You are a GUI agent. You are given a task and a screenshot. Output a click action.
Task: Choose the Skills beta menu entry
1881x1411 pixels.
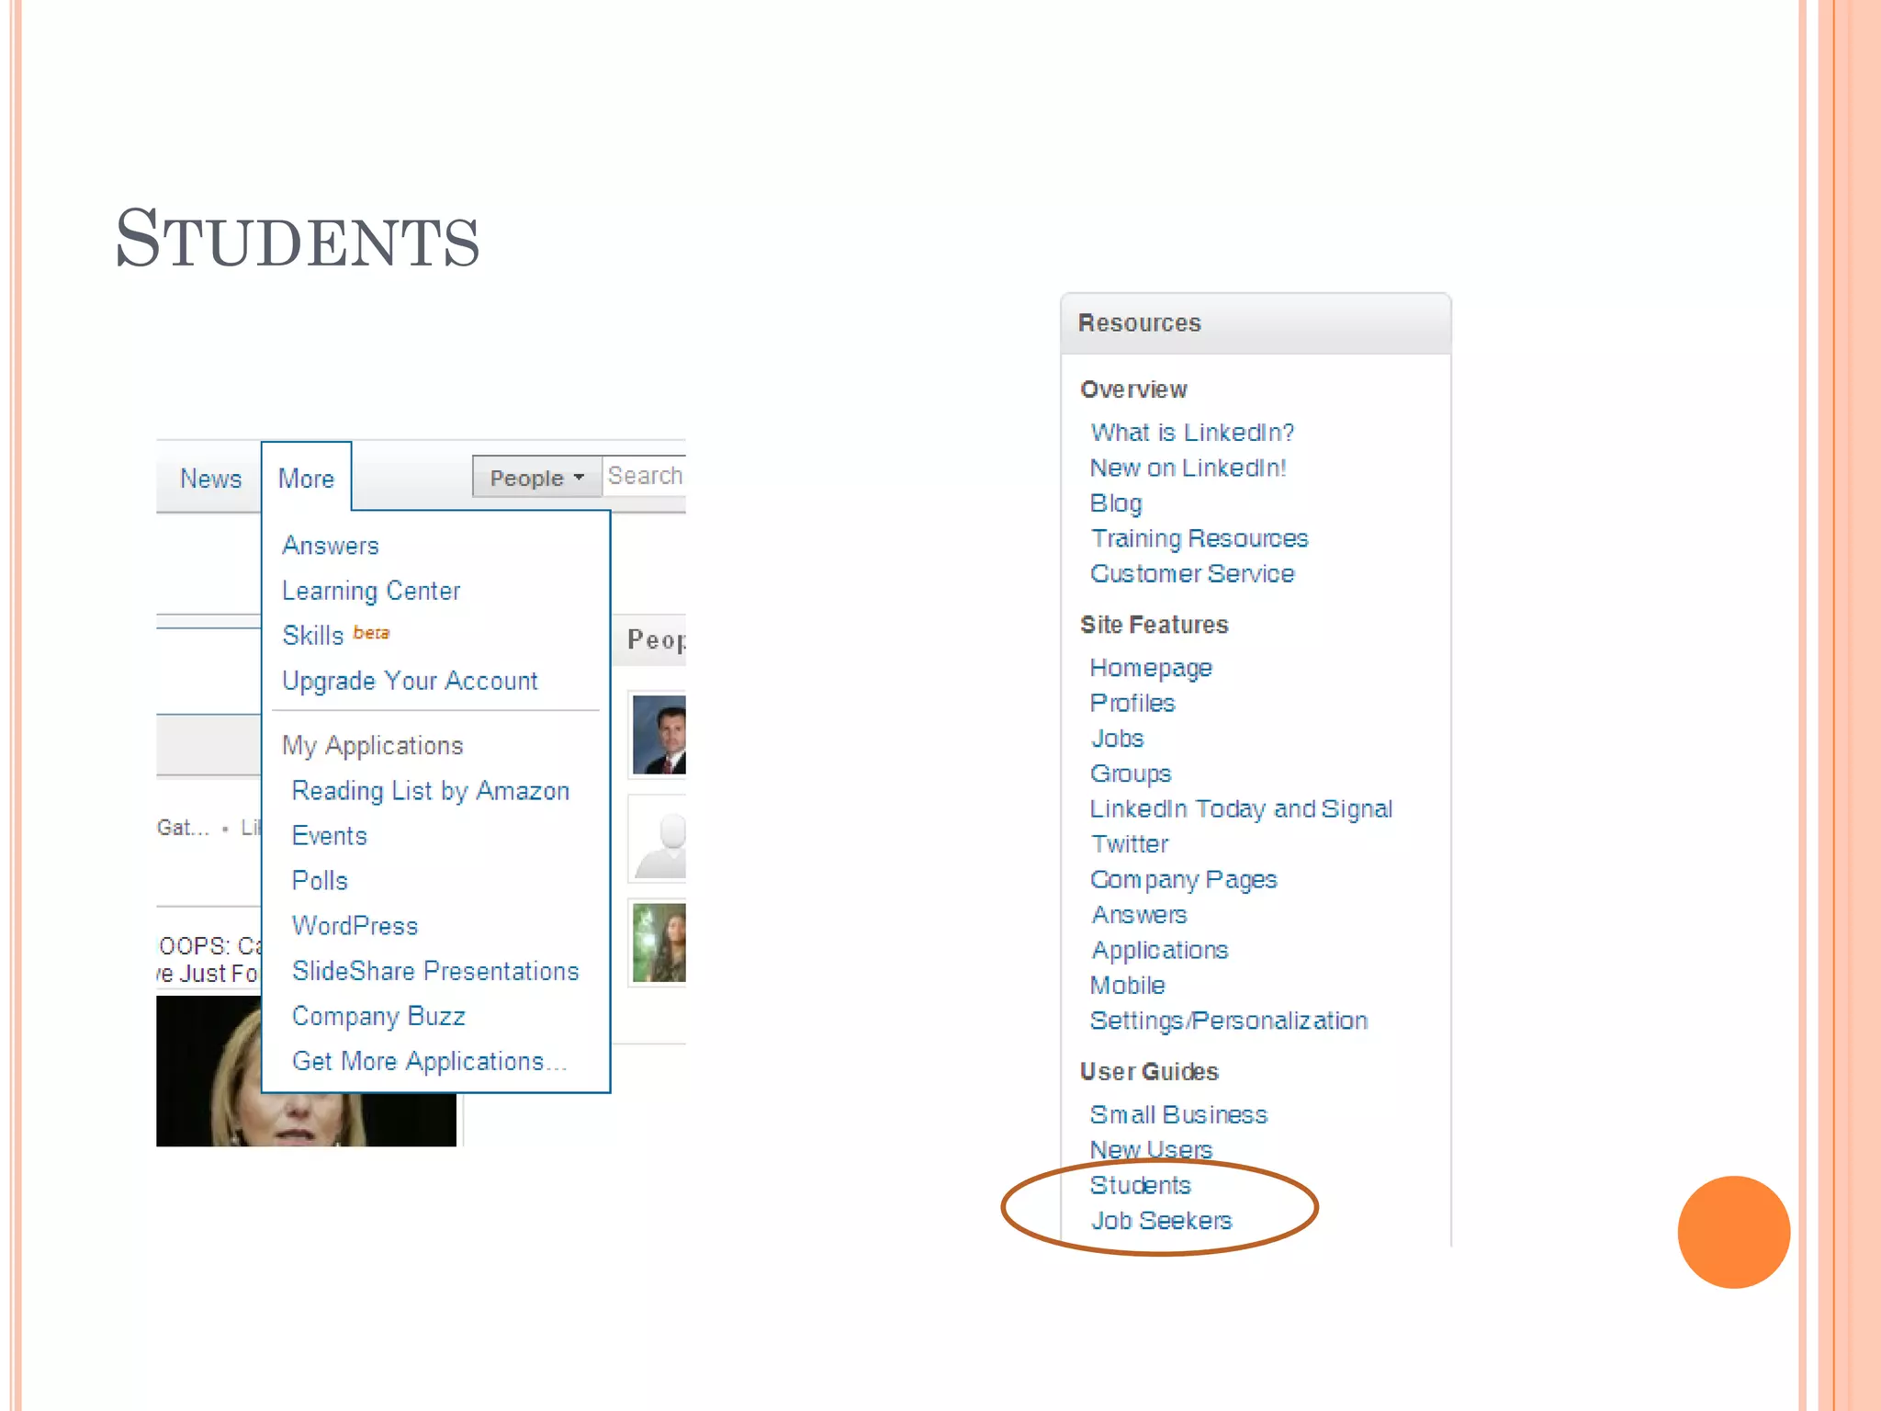click(336, 635)
